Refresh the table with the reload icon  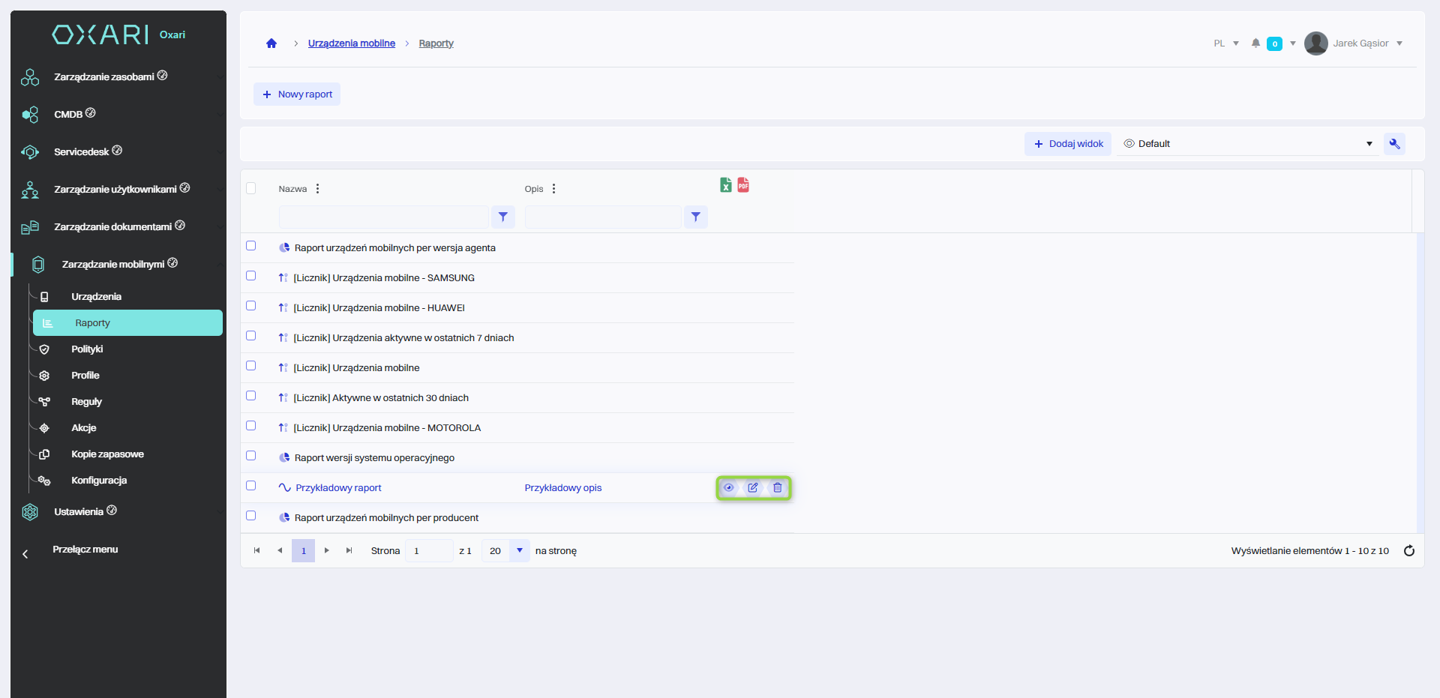click(1409, 551)
